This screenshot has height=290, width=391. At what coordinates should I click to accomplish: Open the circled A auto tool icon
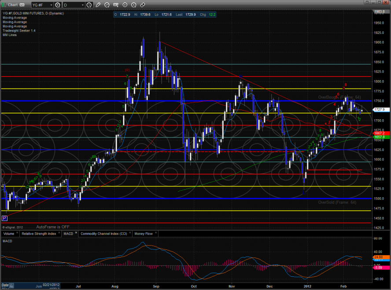(x=134, y=5)
